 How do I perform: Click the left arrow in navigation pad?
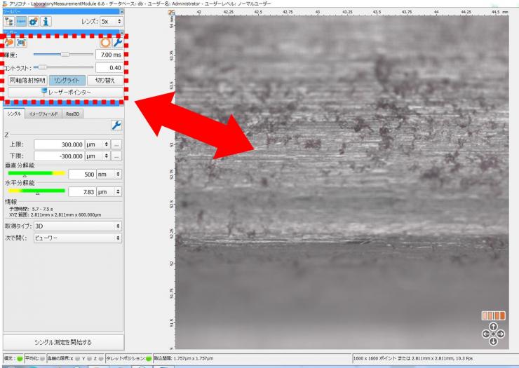tap(485, 334)
